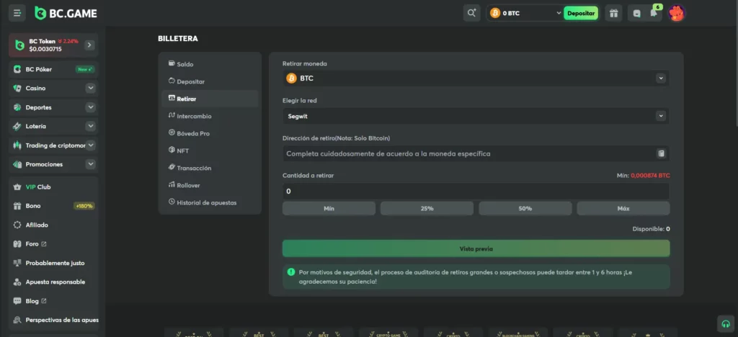The image size is (738, 337).
Task: Click the Mín amount button
Action: point(329,208)
